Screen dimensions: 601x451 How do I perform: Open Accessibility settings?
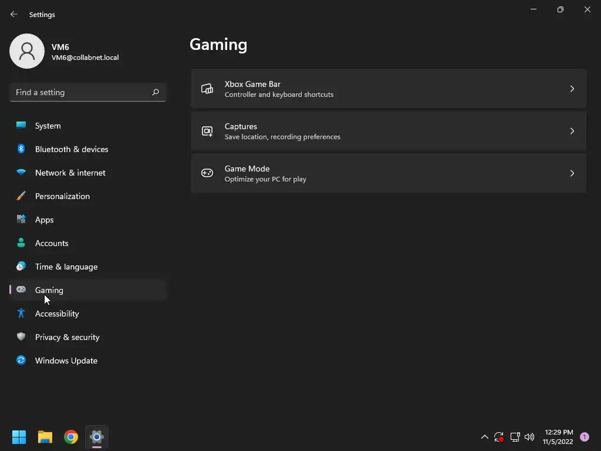coord(88,314)
